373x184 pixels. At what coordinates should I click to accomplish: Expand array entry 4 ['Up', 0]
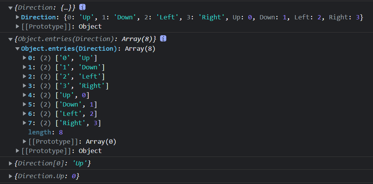(25, 95)
